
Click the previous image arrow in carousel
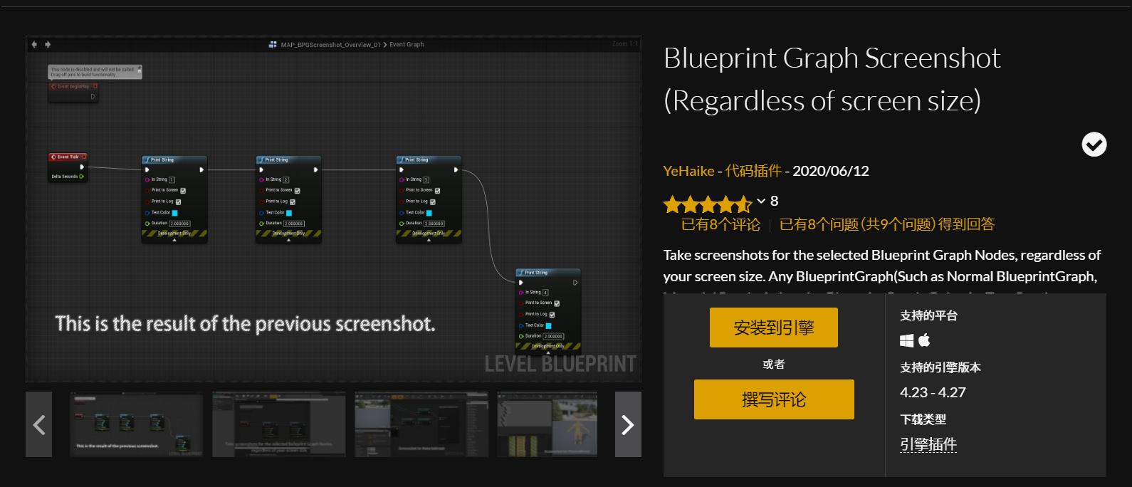pyautogui.click(x=39, y=424)
